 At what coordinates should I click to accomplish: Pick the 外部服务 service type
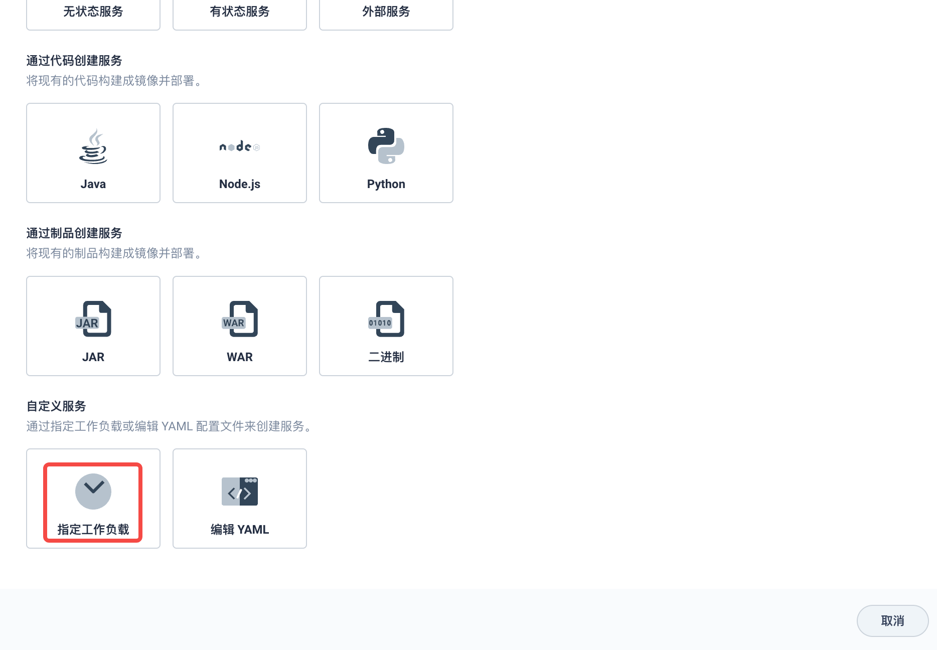tap(386, 12)
